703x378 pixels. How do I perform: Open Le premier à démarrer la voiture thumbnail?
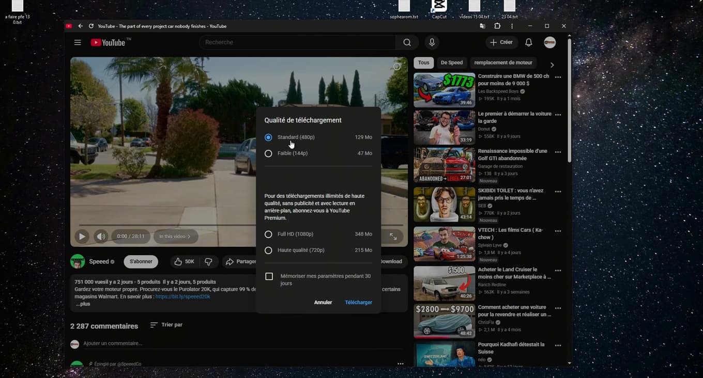[x=444, y=128]
